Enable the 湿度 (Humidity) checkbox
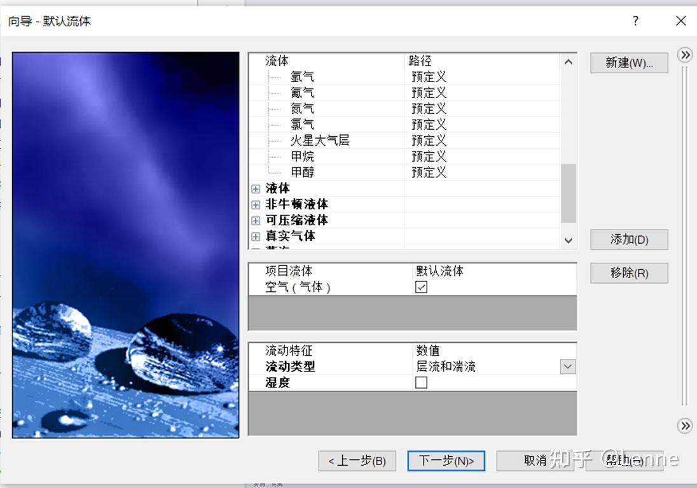 tap(420, 383)
